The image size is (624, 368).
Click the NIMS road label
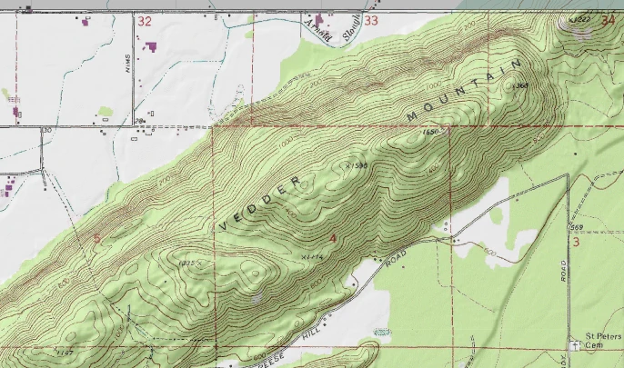tap(129, 62)
